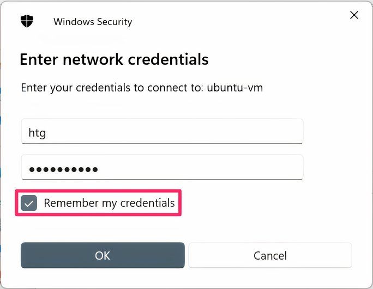The image size is (373, 289).
Task: Click the "Remember my credentials" label text
Action: pos(109,204)
